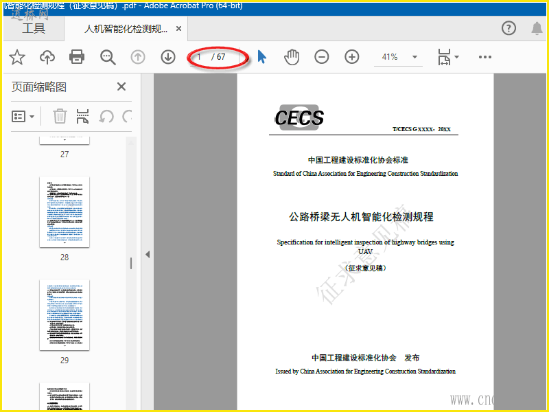Click the 中国工程建设标准化协会 发布 line
Image resolution: width=549 pixels, height=412 pixels.
point(365,358)
